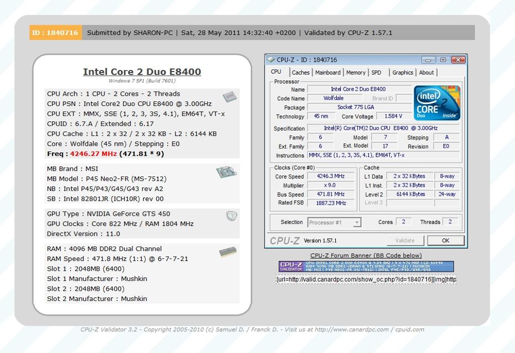
Task: Click the Technology value 45 nm
Action: click(321, 116)
